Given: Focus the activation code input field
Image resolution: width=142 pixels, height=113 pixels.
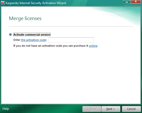Looking at the screenshot, I should (71, 40).
